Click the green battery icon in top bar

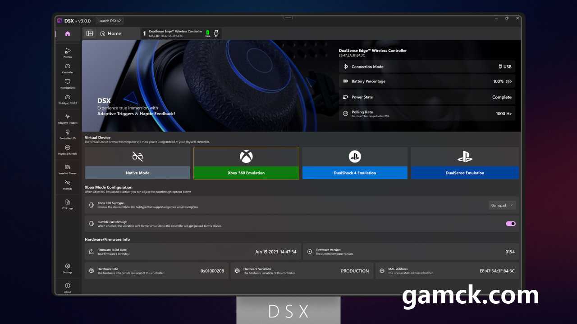click(x=208, y=32)
